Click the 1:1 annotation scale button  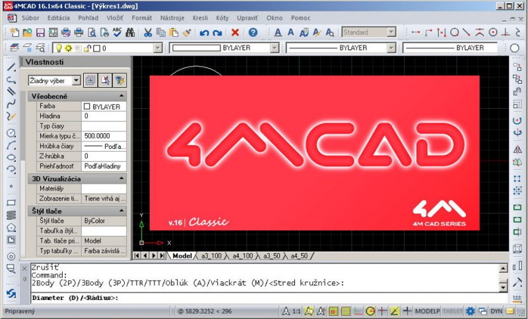coord(296,311)
